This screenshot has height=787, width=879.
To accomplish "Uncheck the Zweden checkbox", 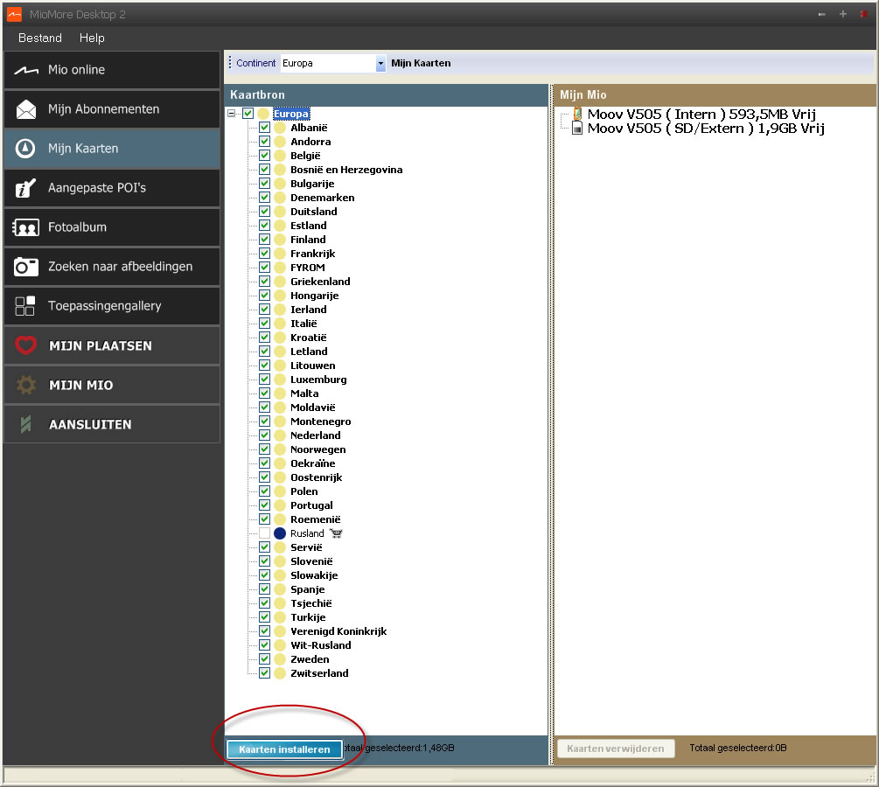I will [265, 659].
